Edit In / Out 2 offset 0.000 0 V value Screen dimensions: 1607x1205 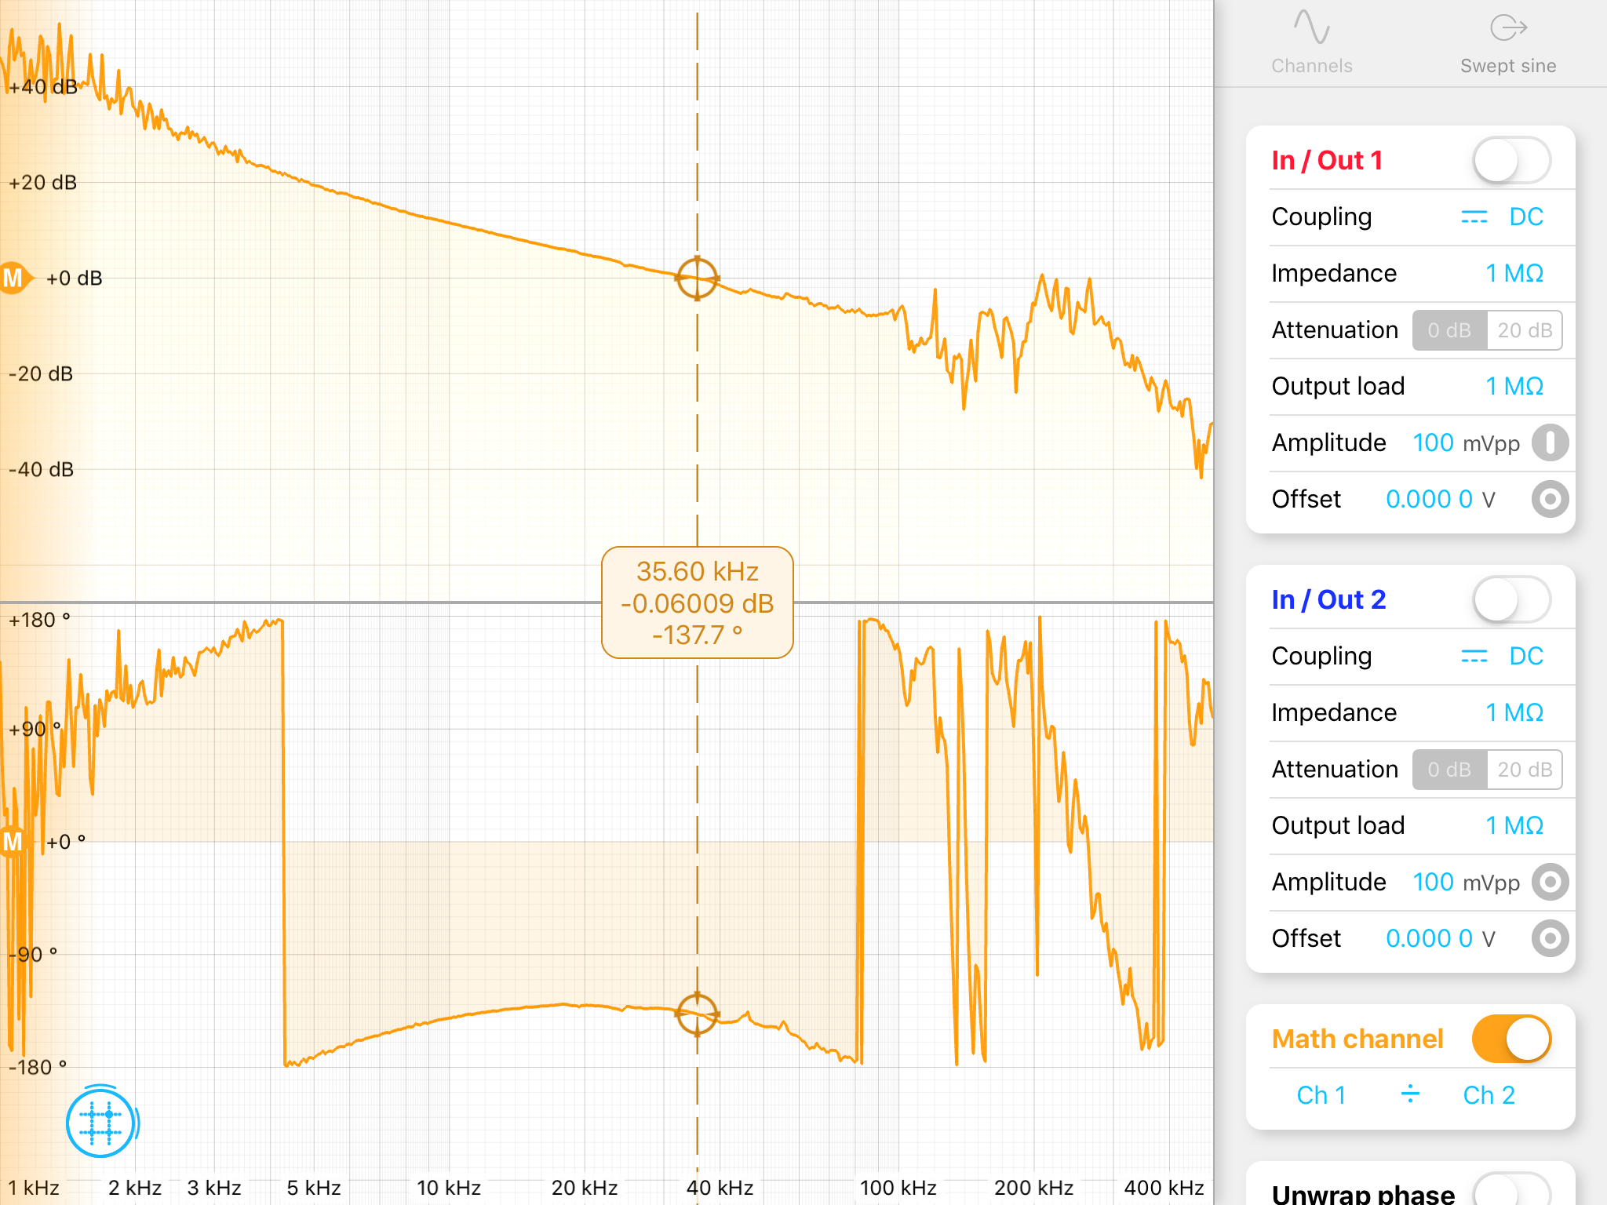point(1441,938)
